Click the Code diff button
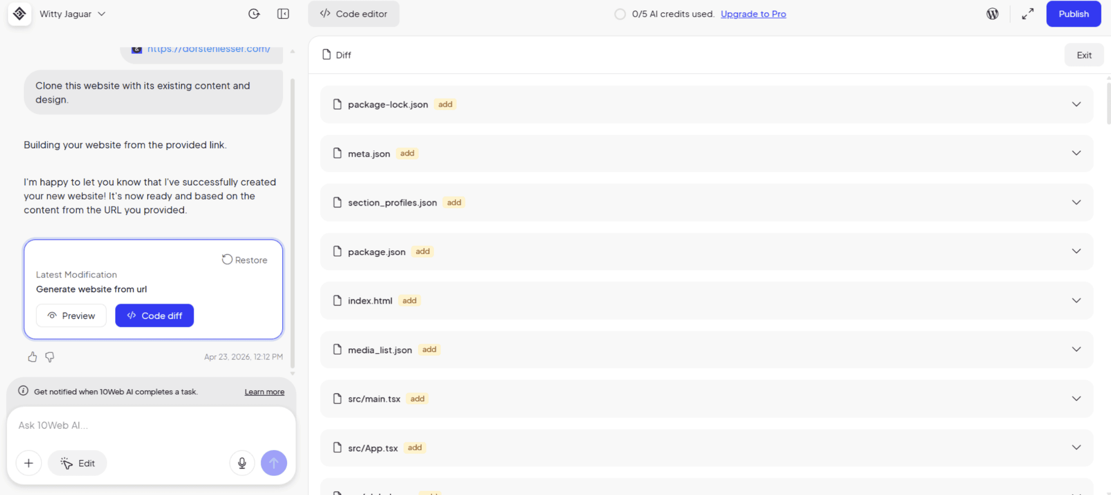 (x=155, y=316)
